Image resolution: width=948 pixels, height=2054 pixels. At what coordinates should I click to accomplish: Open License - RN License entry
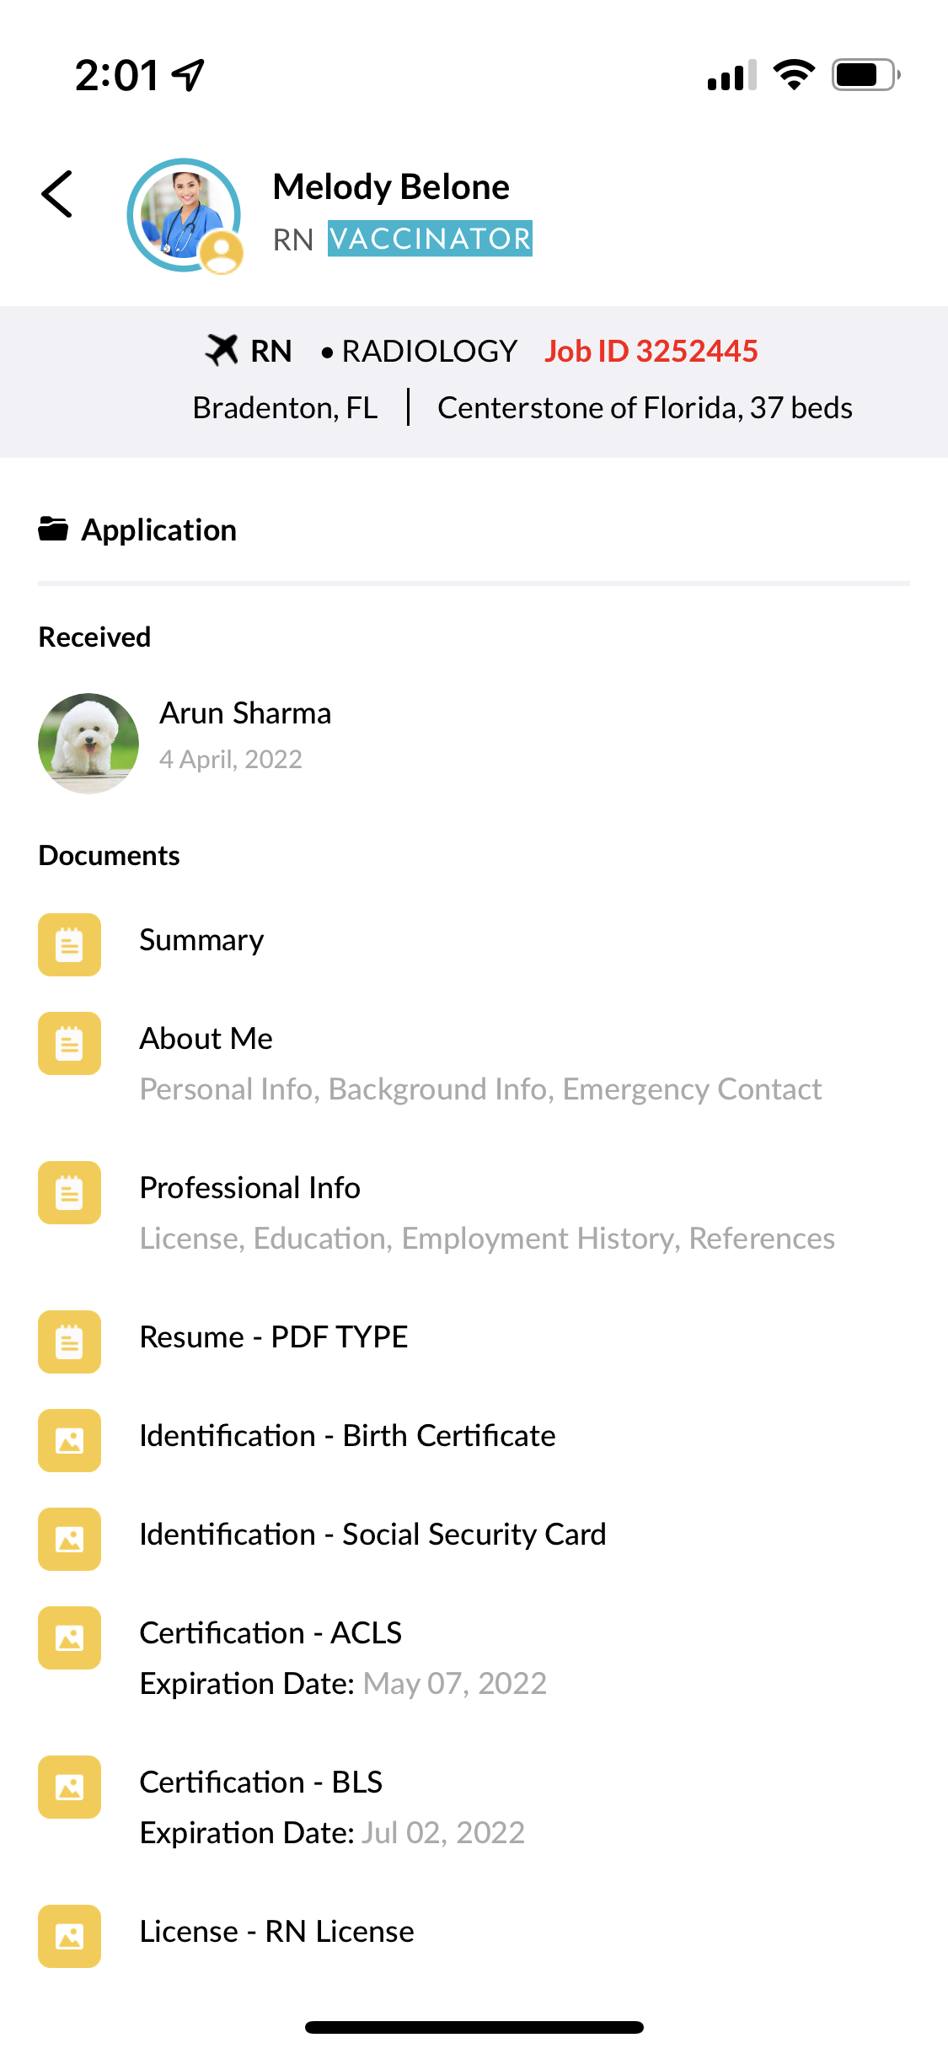(276, 1932)
